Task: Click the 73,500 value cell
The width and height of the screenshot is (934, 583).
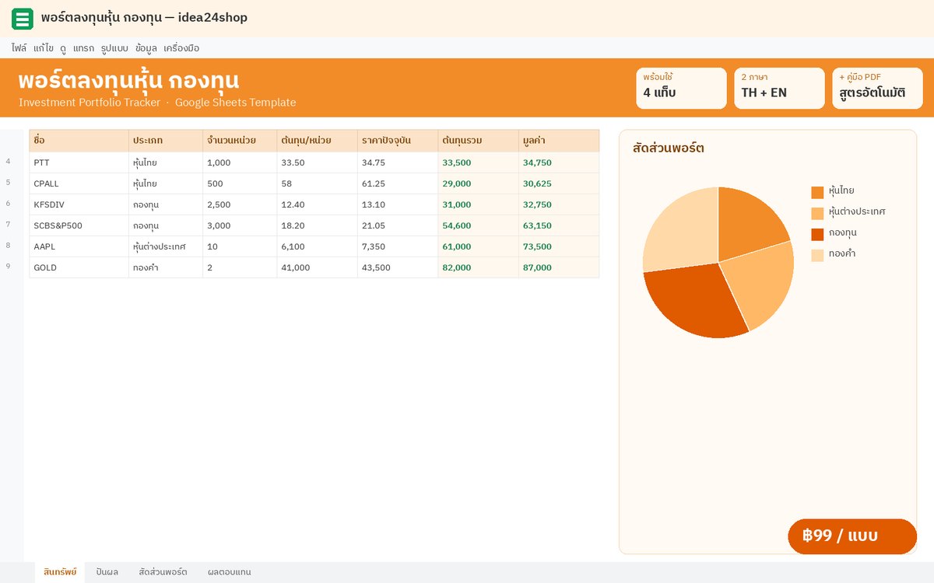Action: (559, 246)
